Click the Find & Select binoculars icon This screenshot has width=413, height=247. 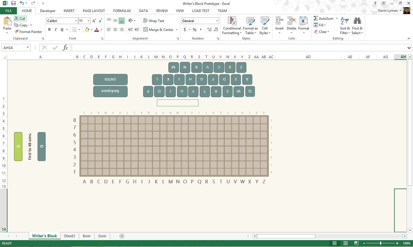coord(357,21)
